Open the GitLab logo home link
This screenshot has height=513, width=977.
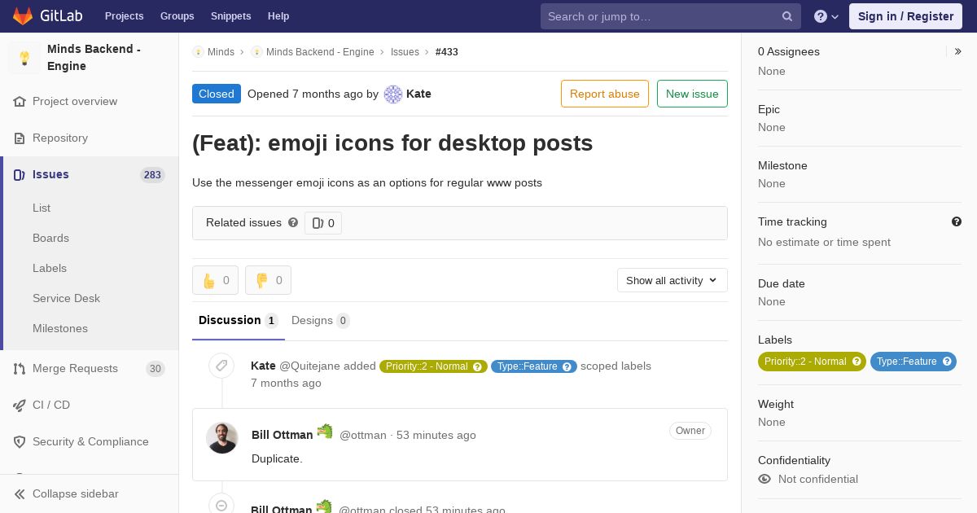point(46,15)
